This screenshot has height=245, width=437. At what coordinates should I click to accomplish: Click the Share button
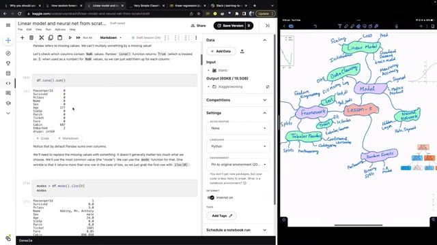pos(198,26)
